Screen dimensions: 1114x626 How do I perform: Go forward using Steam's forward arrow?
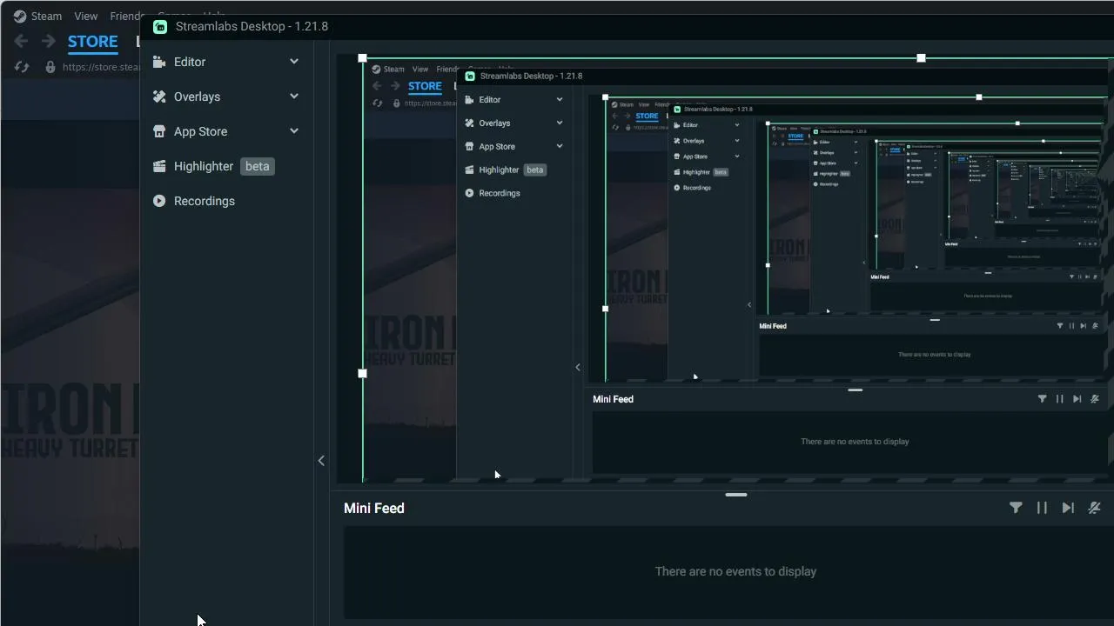pyautogui.click(x=49, y=41)
